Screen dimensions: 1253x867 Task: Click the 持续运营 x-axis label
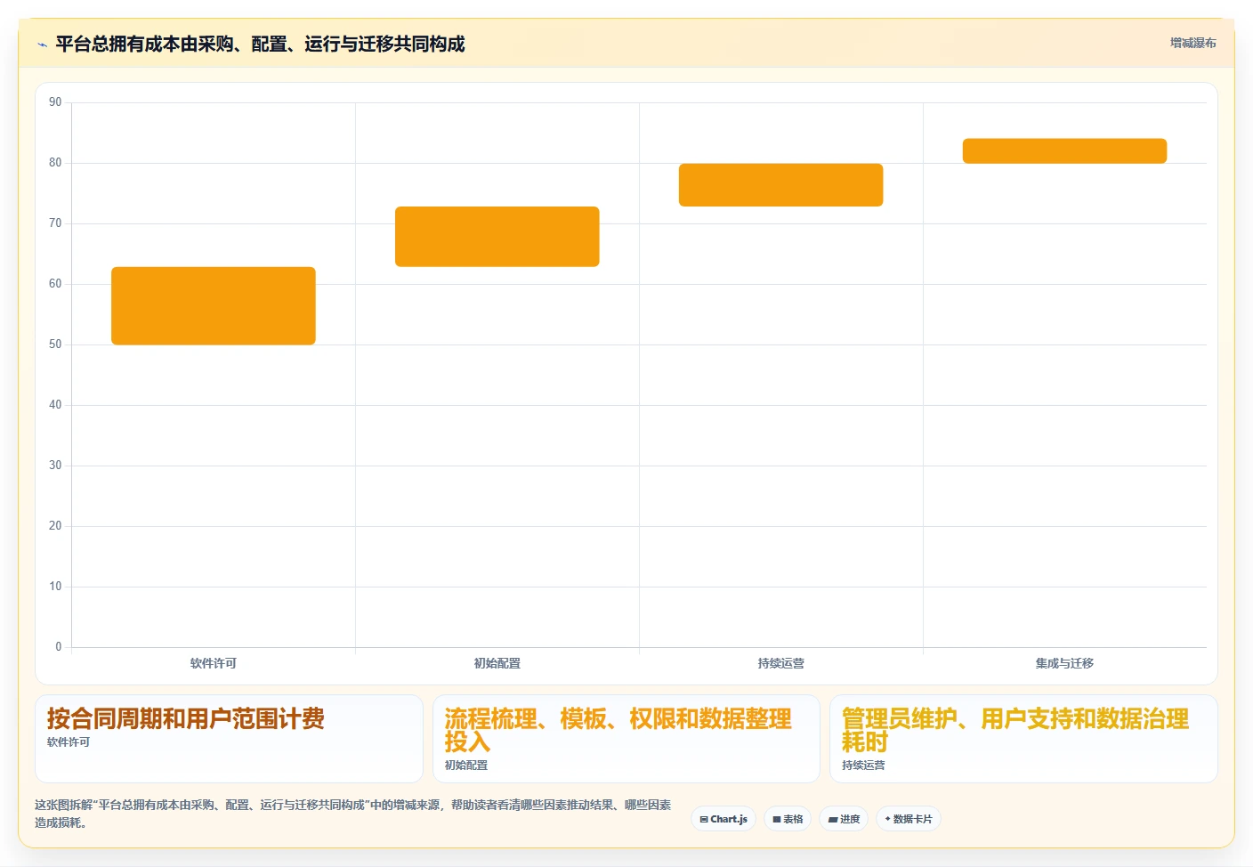pyautogui.click(x=781, y=663)
